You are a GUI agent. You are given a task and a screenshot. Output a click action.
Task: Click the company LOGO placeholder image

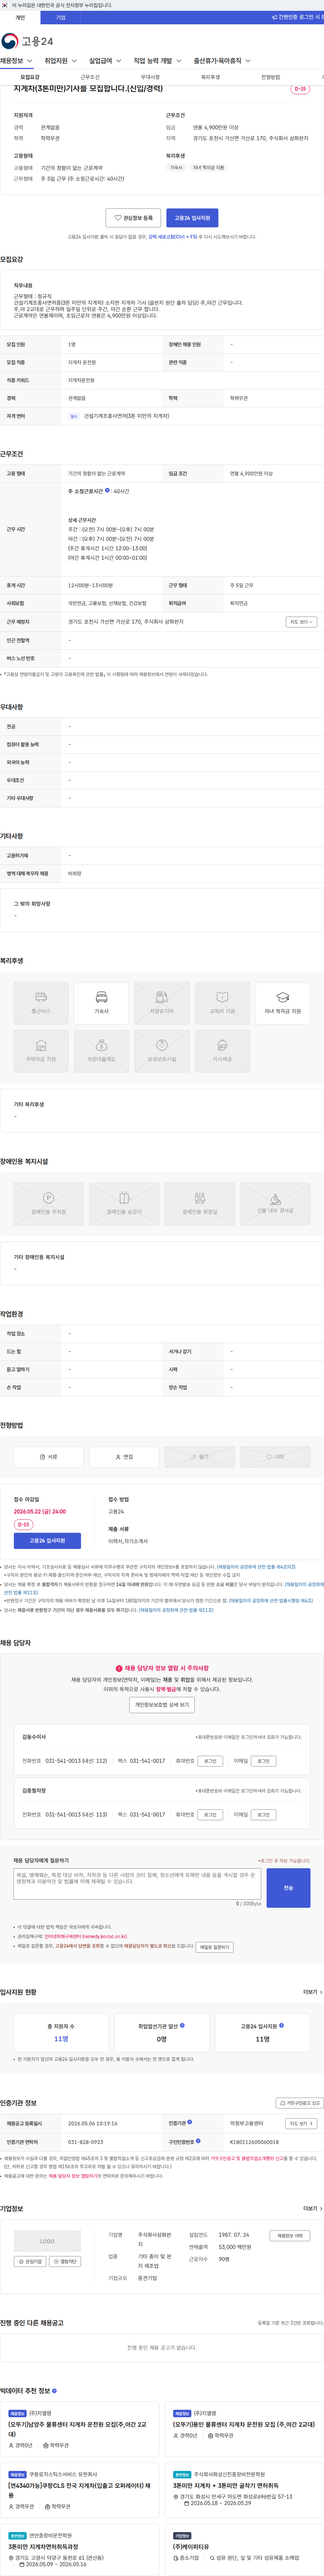click(47, 2241)
